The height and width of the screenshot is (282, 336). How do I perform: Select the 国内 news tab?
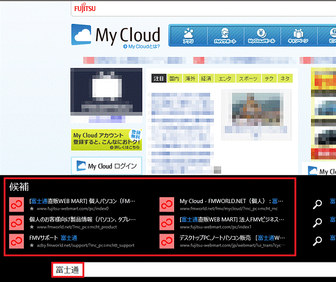click(174, 78)
